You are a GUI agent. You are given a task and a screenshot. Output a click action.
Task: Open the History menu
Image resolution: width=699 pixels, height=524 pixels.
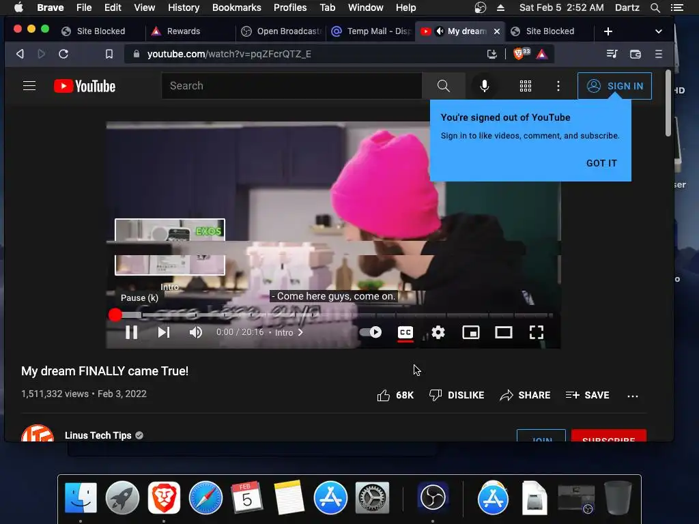[x=183, y=8]
